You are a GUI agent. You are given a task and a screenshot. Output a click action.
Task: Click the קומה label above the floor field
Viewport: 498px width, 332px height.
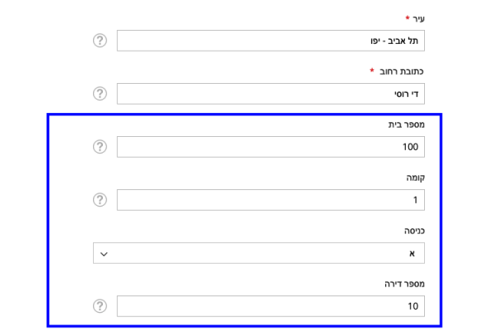point(414,178)
